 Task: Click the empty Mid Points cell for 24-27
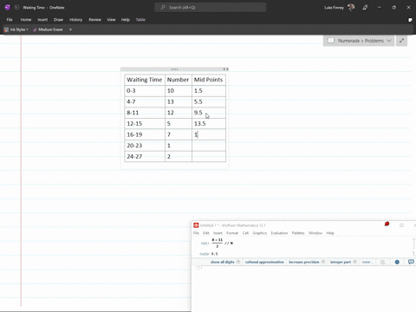click(209, 157)
